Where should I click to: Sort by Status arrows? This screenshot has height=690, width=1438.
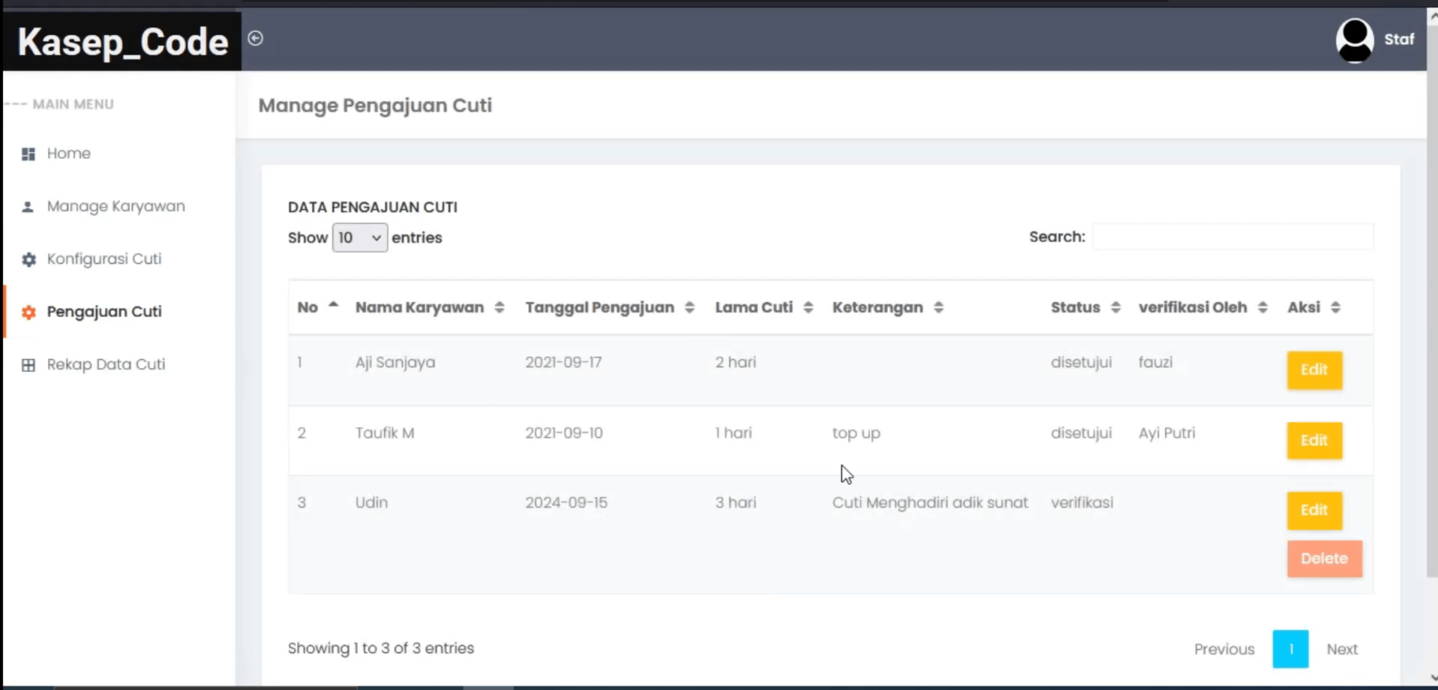click(x=1116, y=307)
